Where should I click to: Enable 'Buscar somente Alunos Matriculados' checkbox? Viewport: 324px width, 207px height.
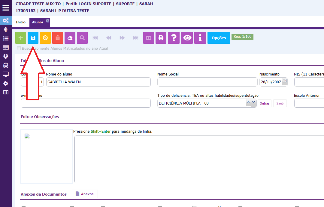[x=19, y=49]
